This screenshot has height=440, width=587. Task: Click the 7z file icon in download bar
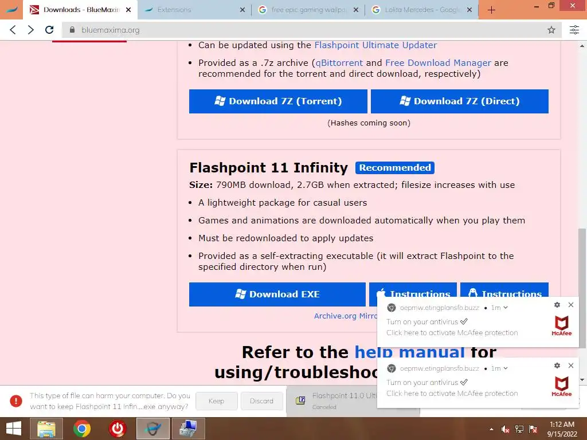[300, 400]
